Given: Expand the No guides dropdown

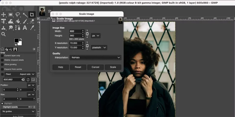Looking at the screenshot, I should coord(18,111).
